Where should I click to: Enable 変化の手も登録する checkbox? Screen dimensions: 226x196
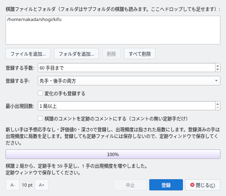40,93
